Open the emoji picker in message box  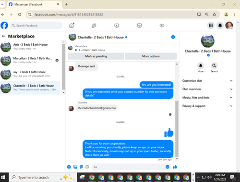click(x=168, y=167)
